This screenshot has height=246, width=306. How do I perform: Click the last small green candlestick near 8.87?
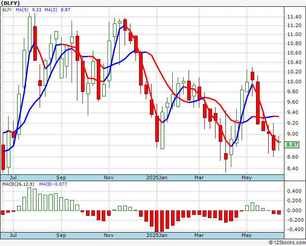[279, 142]
